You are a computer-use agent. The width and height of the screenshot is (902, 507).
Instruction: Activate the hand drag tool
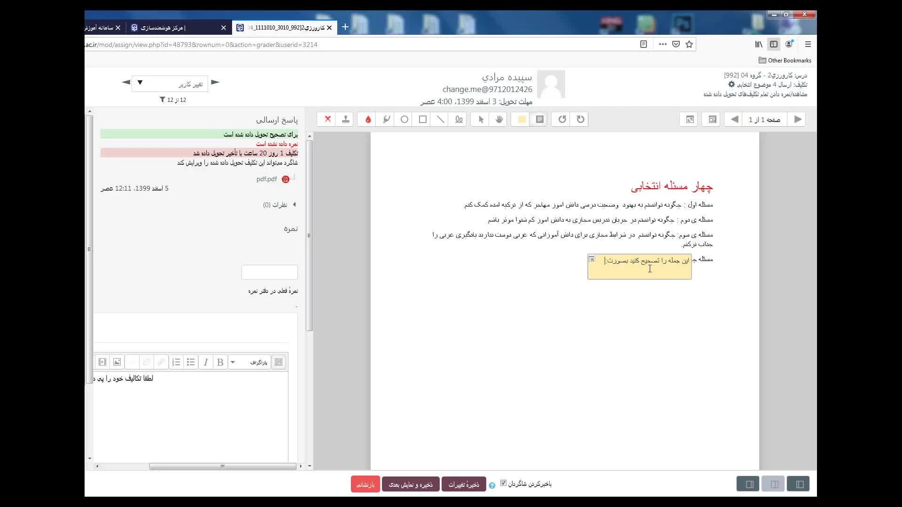click(x=499, y=120)
